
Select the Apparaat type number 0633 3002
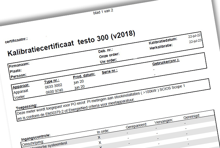53,86
